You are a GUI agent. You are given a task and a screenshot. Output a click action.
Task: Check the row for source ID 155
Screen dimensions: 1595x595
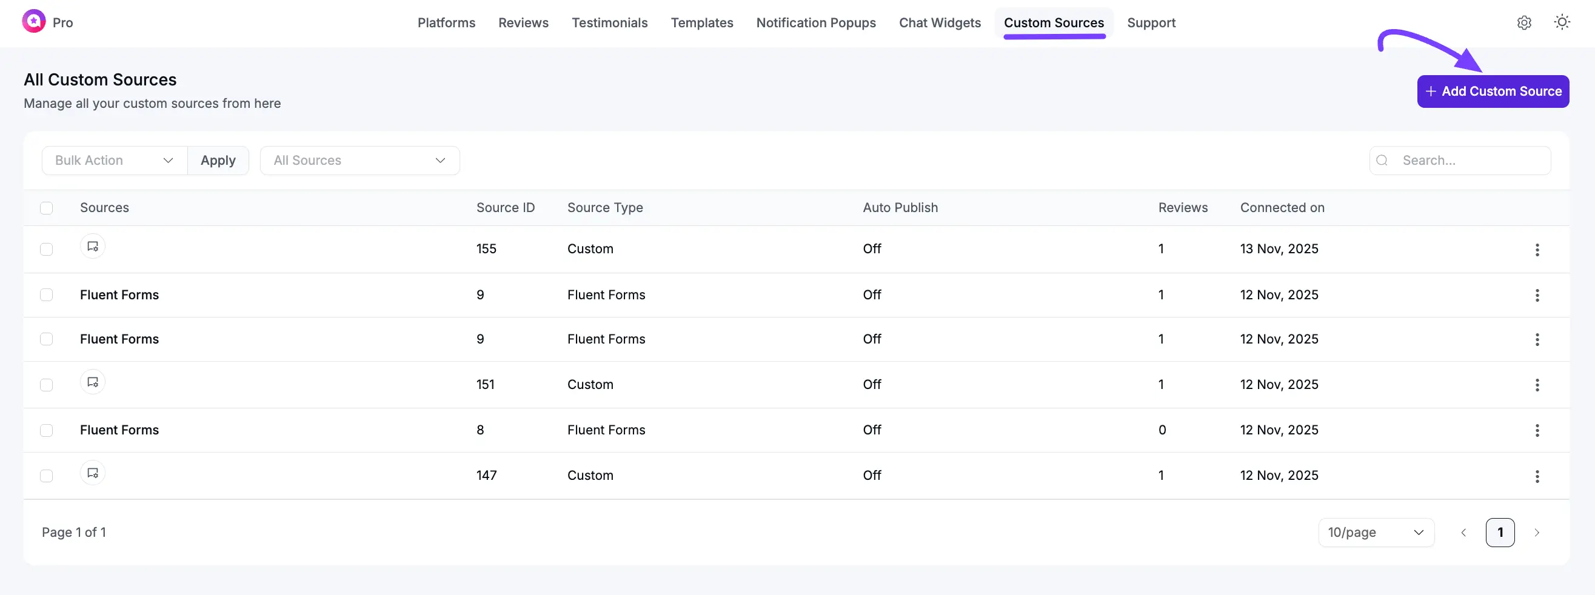(47, 249)
